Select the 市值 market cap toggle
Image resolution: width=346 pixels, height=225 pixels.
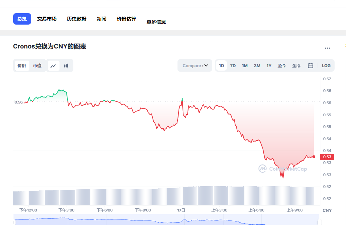pyautogui.click(x=37, y=65)
